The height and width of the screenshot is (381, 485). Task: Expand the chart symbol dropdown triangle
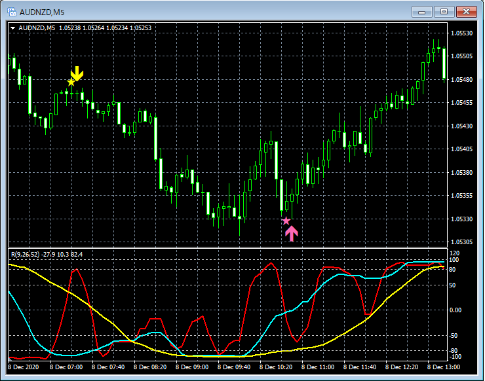(x=12, y=28)
